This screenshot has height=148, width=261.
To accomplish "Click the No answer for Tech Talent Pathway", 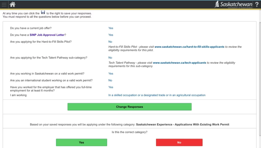I will pos(110,58).
